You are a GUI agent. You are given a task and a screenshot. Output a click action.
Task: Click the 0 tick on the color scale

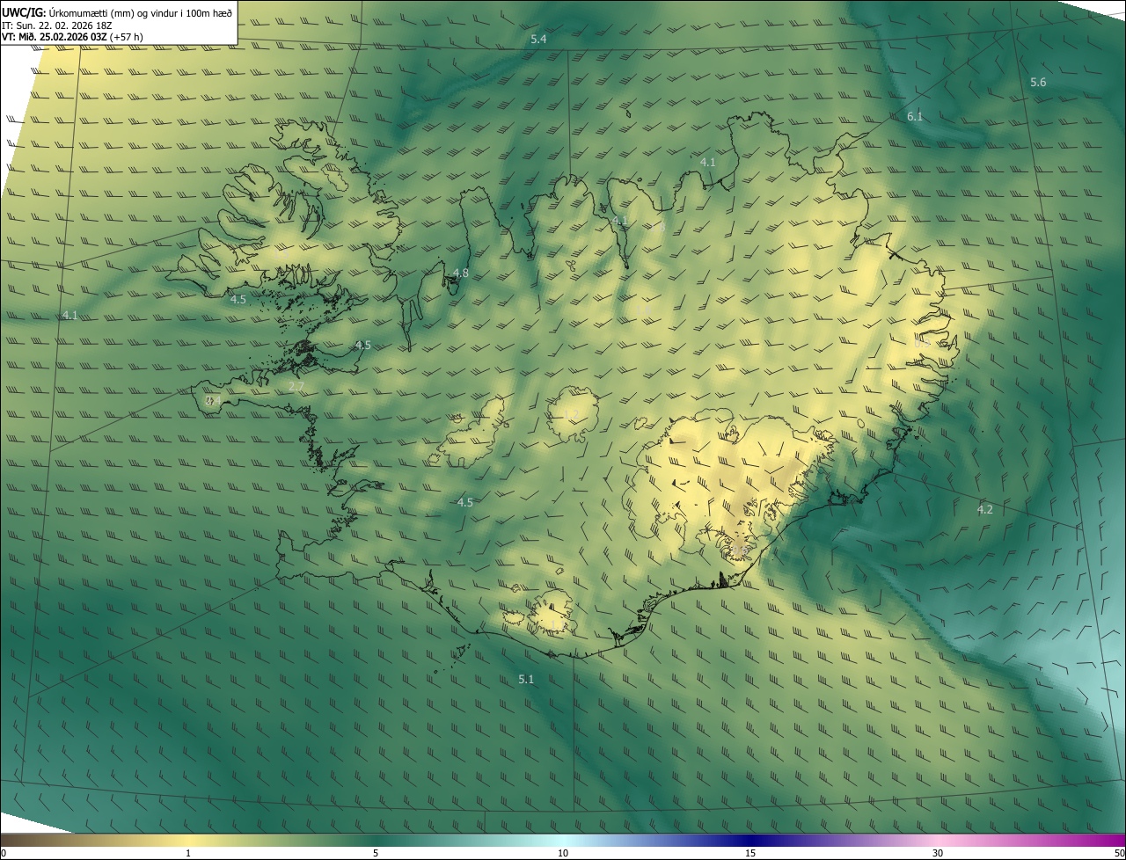[4, 853]
